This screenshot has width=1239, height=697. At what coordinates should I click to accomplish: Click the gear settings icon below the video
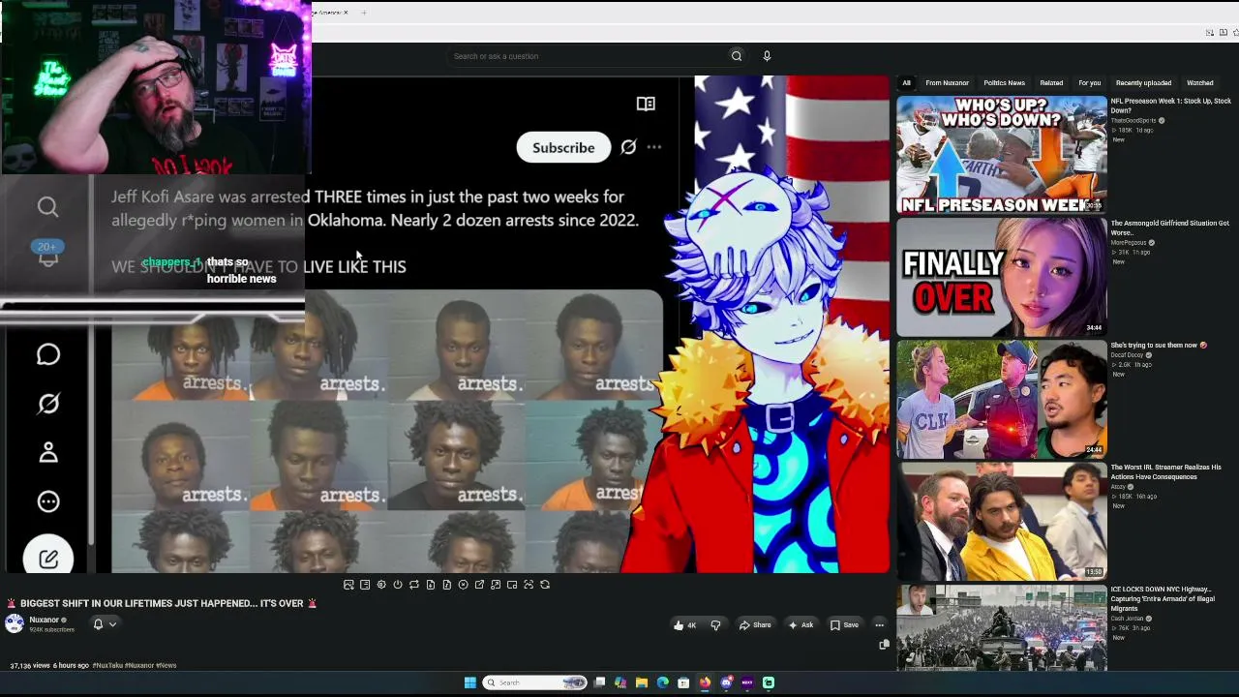click(x=381, y=585)
